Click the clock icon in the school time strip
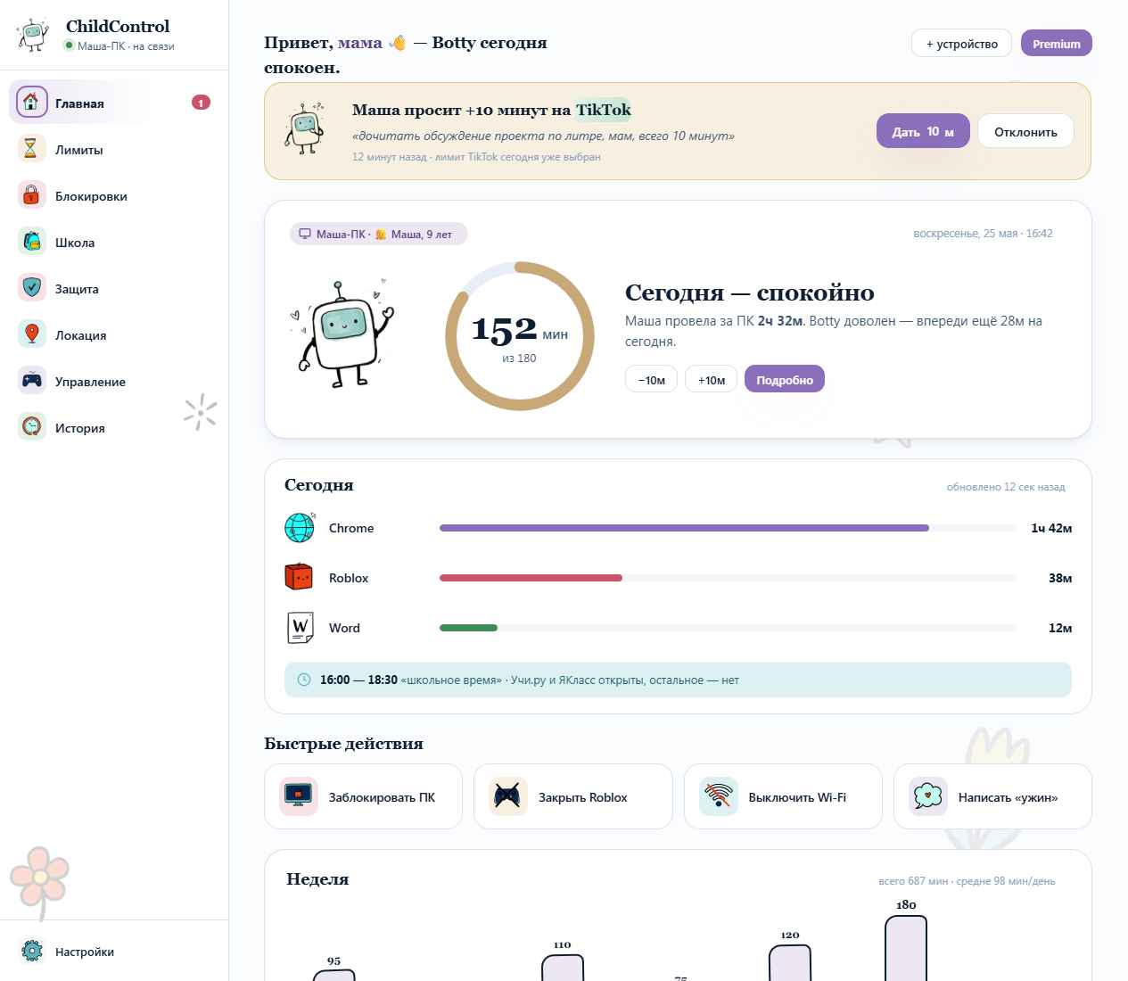Image resolution: width=1128 pixels, height=981 pixels. [303, 680]
